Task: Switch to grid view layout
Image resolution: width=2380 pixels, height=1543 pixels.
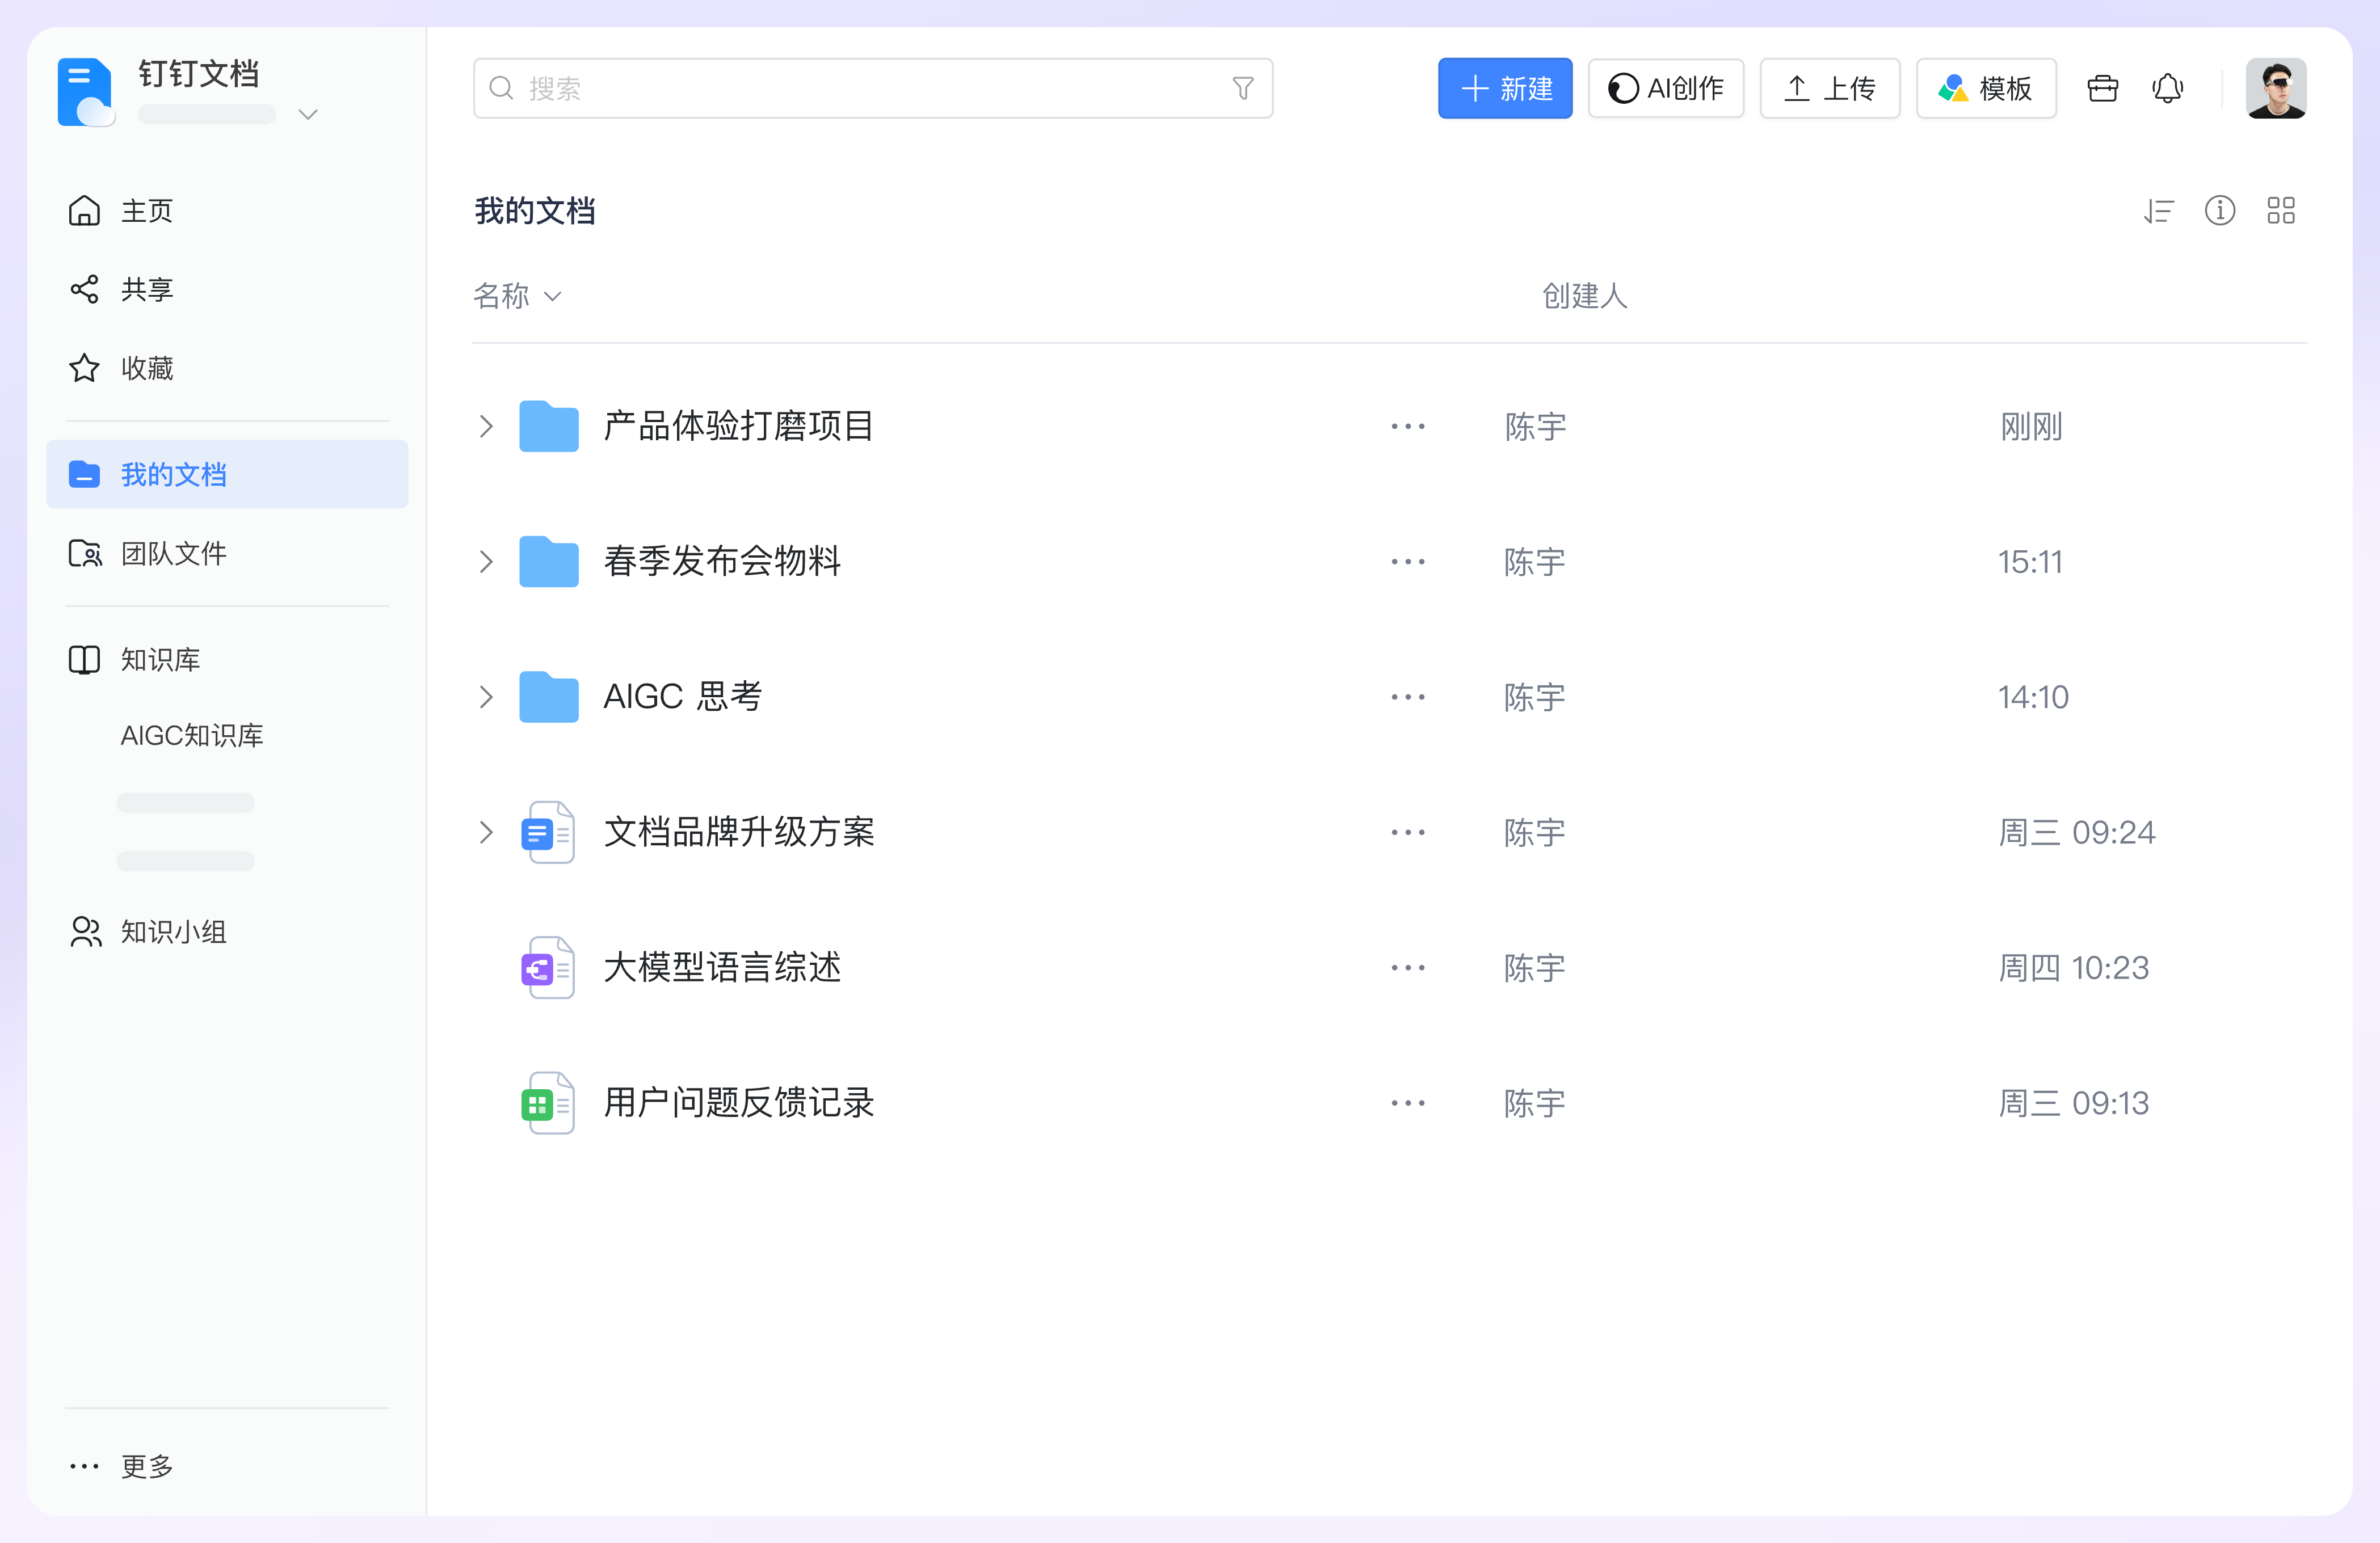Action: tap(2280, 211)
